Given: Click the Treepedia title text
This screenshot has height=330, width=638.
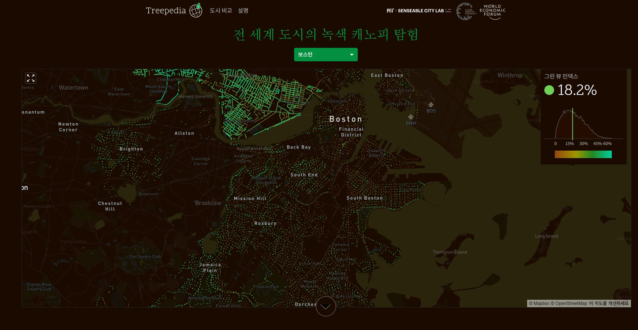Looking at the screenshot, I should (166, 10).
